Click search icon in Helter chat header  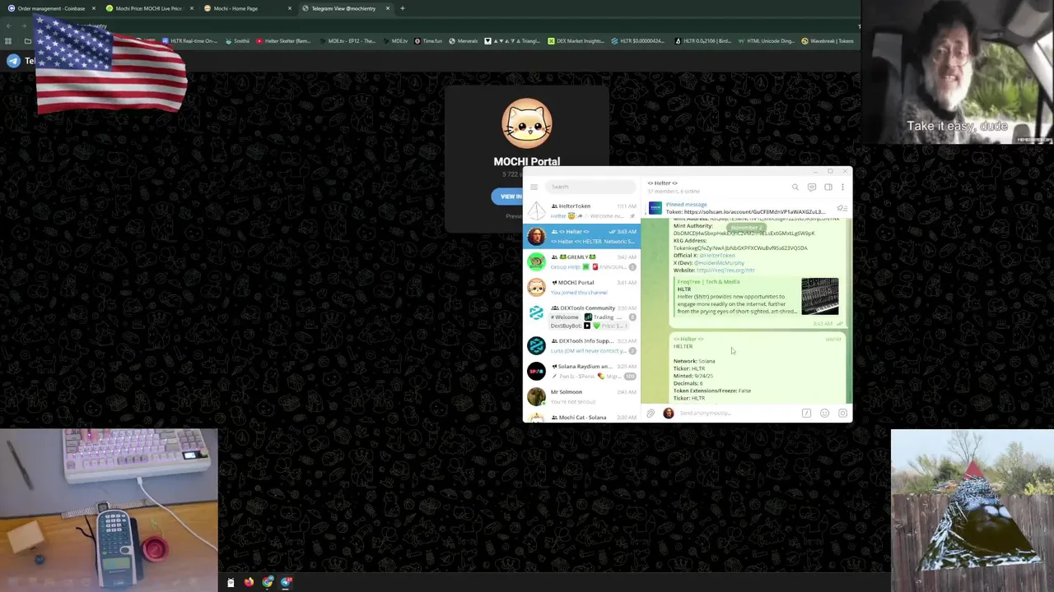[x=795, y=187]
